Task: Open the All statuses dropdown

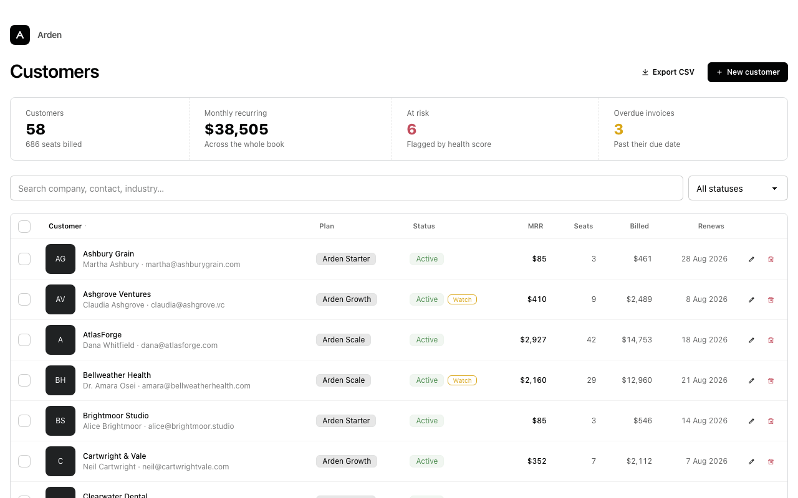Action: pyautogui.click(x=738, y=188)
